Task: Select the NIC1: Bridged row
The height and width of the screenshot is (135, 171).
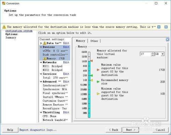Action: [55, 66]
